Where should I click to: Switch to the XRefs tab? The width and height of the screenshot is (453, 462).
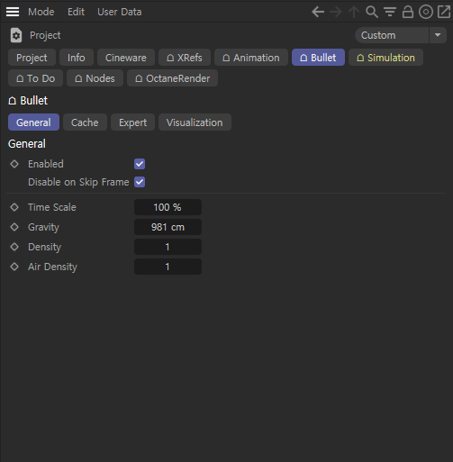coord(185,58)
